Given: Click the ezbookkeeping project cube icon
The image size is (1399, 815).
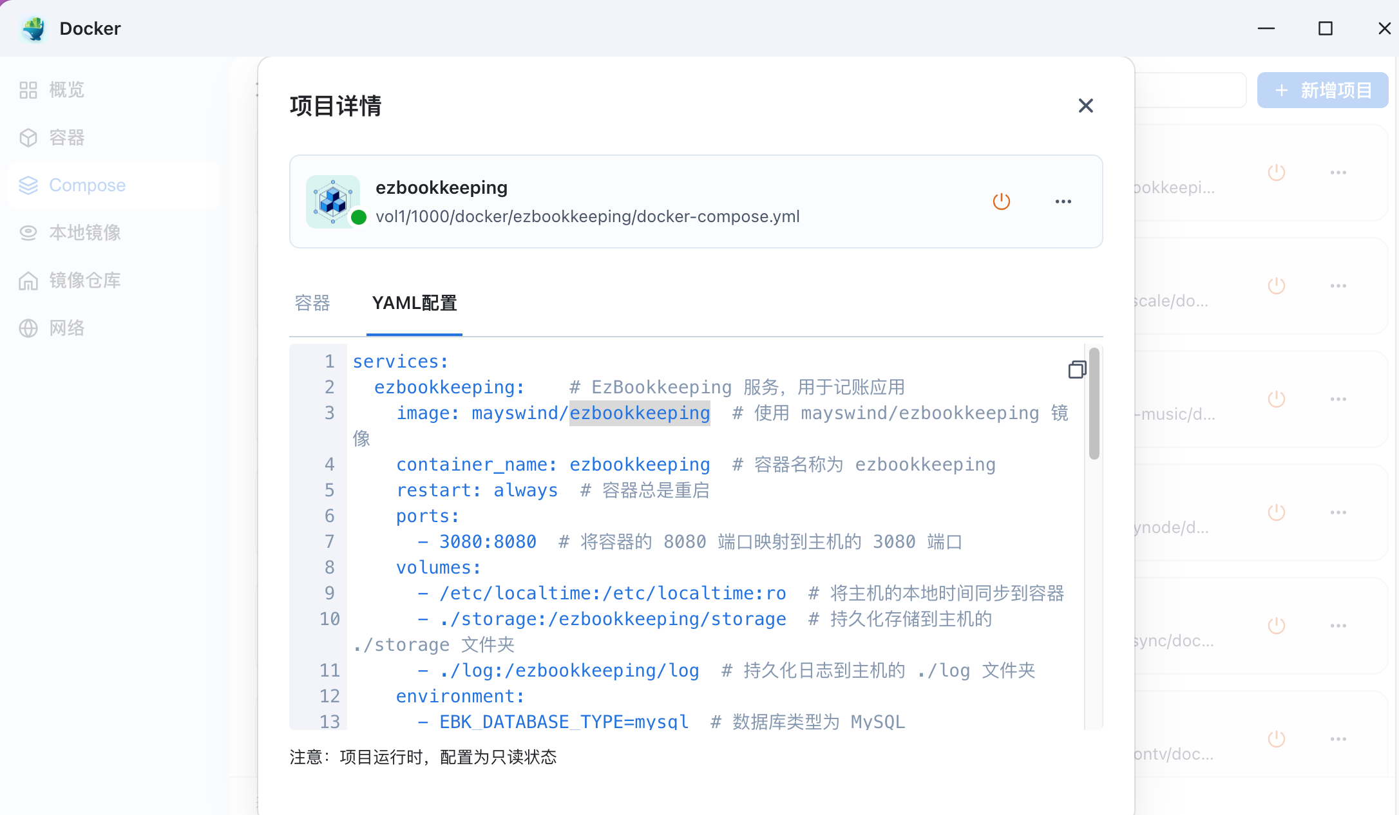Looking at the screenshot, I should point(334,201).
